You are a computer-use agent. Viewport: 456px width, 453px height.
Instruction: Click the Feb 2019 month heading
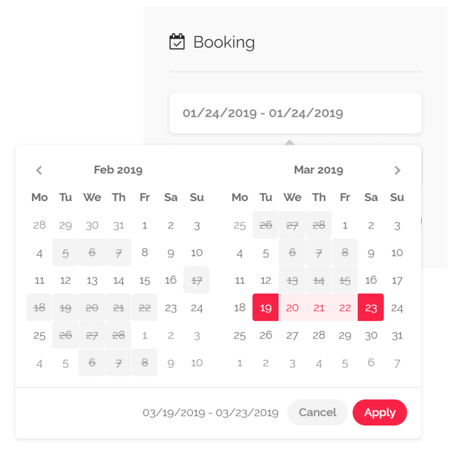(x=118, y=170)
